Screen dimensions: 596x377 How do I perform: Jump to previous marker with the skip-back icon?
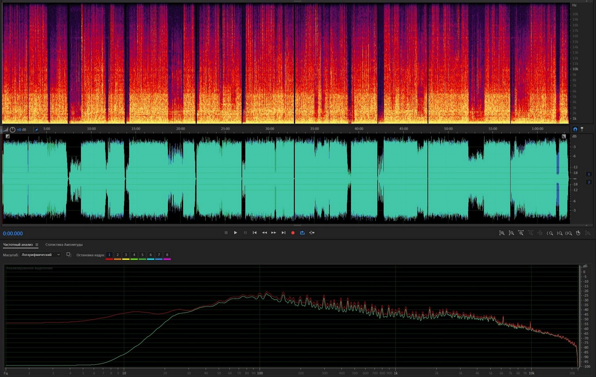point(255,233)
